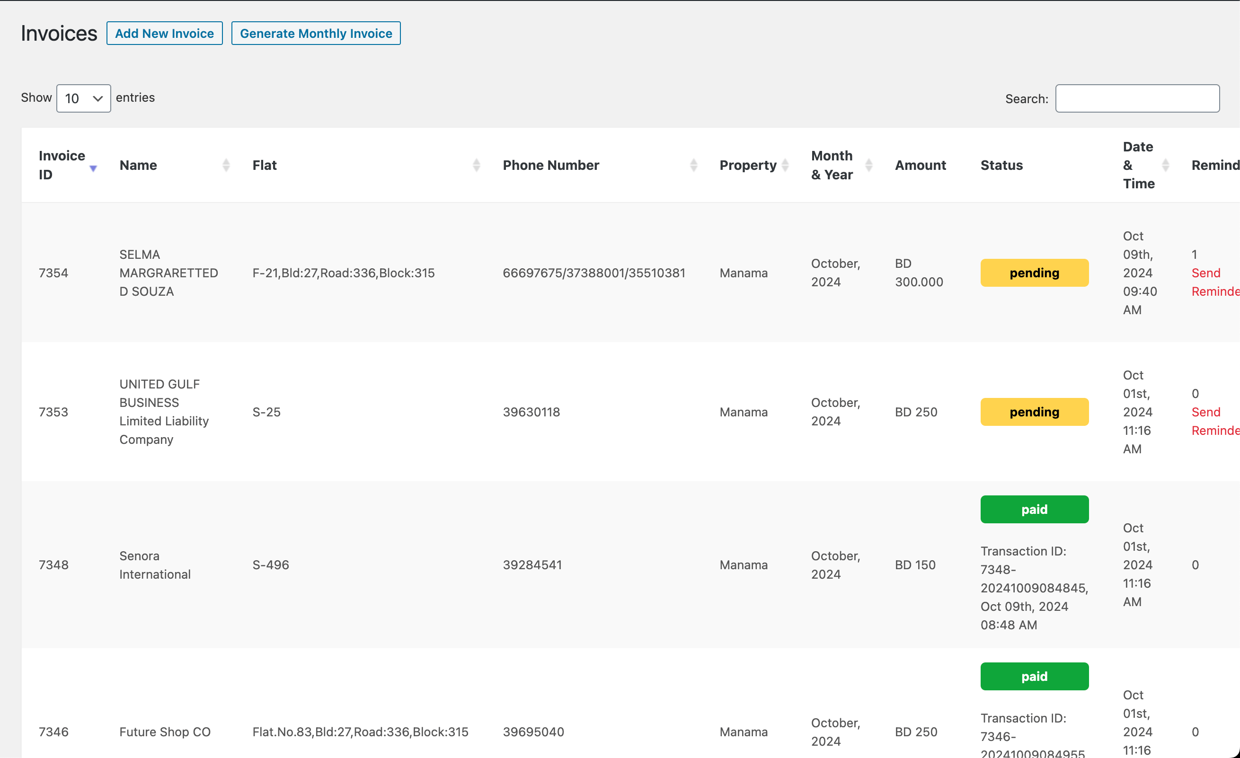Sort by Phone Number column arrows
1240x758 pixels.
point(693,165)
